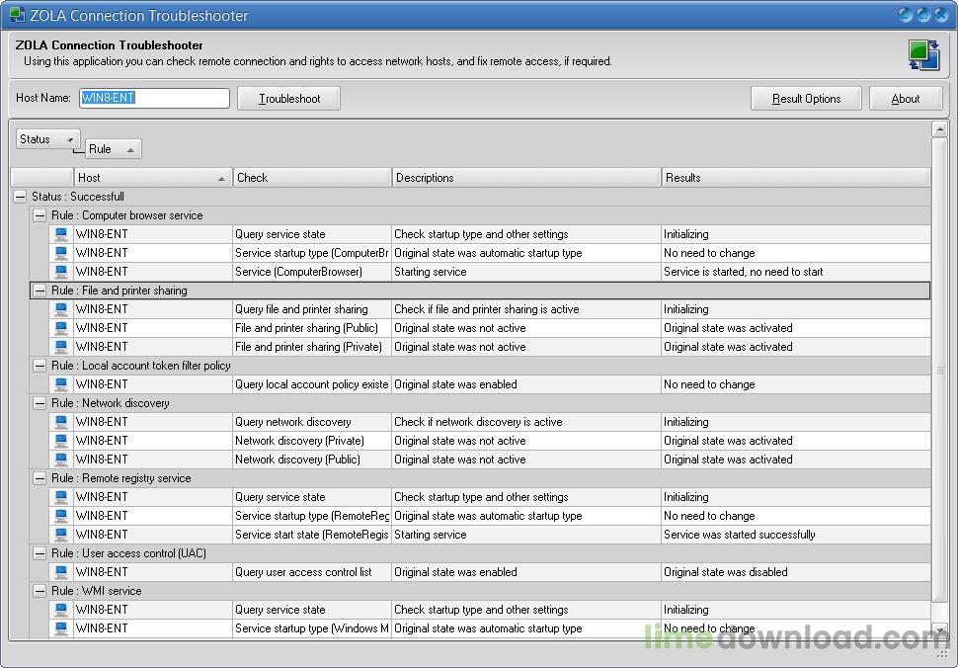Collapse the Remote registry service rule
This screenshot has height=668, width=958.
pyautogui.click(x=40, y=478)
